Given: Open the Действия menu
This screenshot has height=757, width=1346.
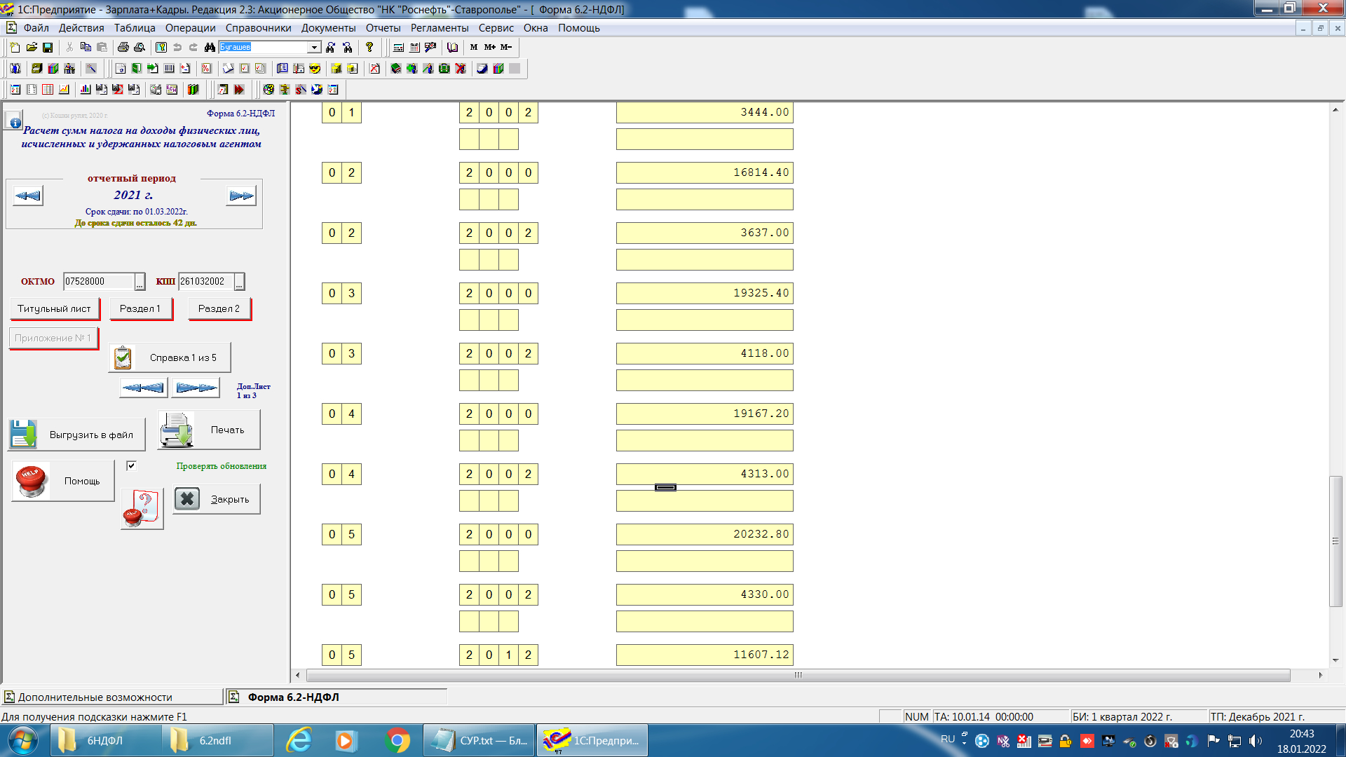Looking at the screenshot, I should (x=81, y=28).
